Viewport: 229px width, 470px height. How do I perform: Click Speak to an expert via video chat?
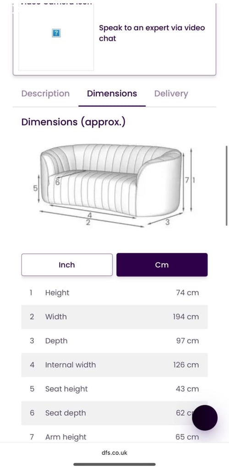pos(152,33)
